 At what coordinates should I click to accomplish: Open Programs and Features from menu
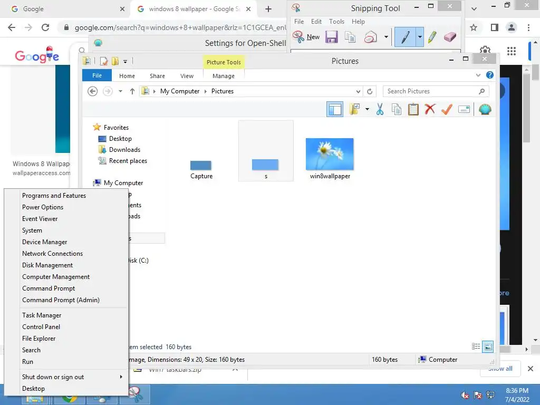coord(54,196)
